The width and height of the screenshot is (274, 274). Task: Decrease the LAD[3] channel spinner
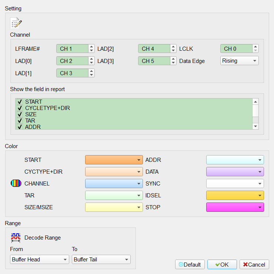(173, 63)
